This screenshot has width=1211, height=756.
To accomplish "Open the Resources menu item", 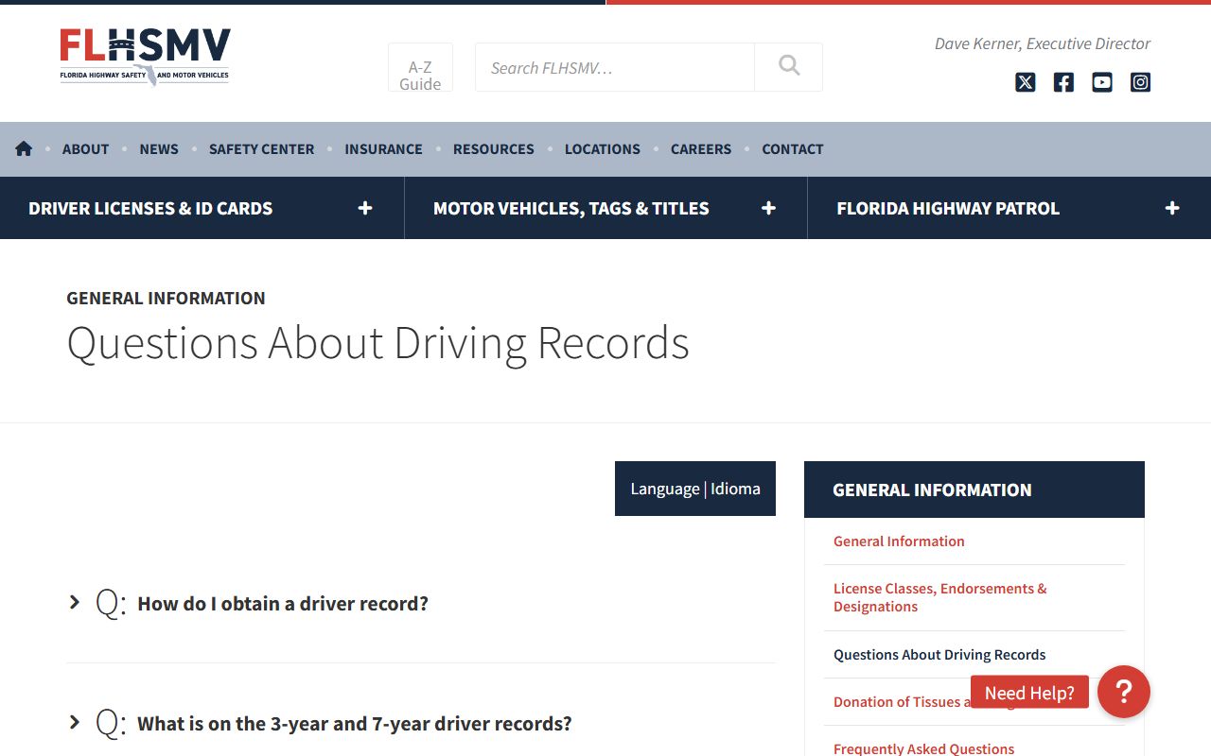I will 494,149.
